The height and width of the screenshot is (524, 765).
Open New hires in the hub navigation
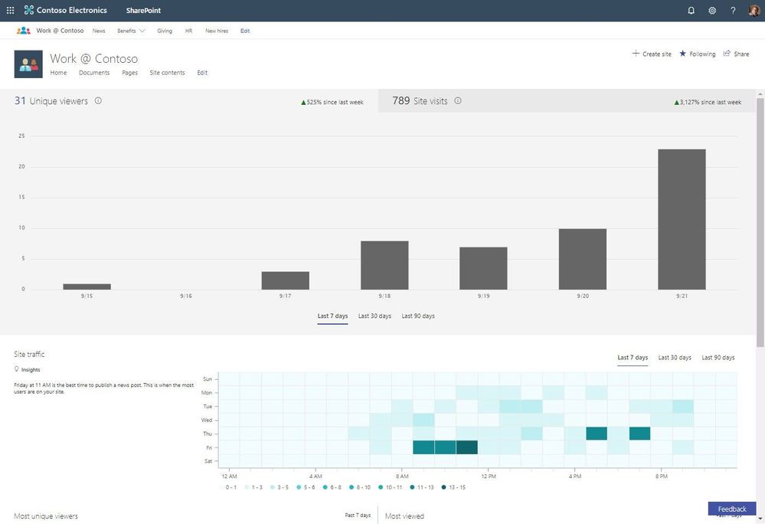(217, 31)
